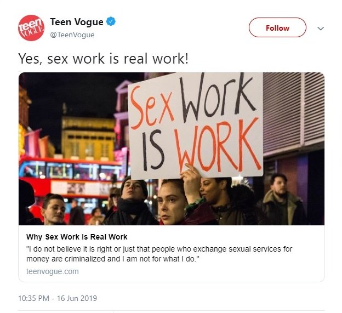This screenshot has height=313, width=342.
Task: Open the Teen Vogue display name
Action: point(77,22)
